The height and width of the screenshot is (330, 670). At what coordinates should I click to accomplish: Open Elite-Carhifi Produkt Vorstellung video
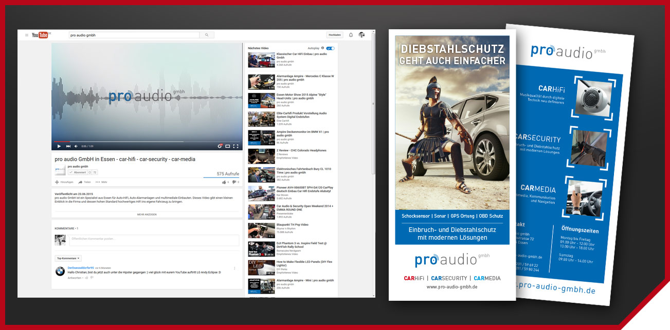(x=291, y=119)
